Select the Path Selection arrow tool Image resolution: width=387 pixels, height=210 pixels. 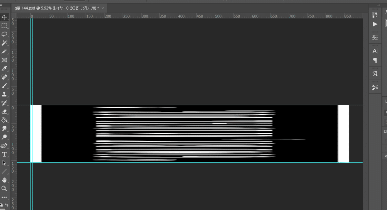(5, 163)
